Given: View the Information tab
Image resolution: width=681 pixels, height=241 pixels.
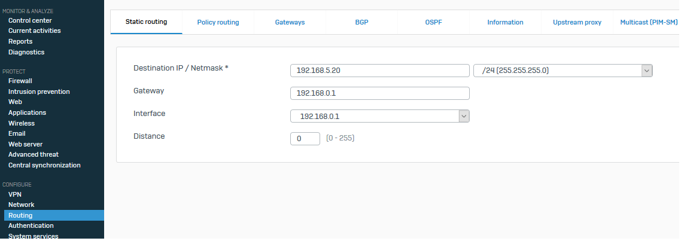Looking at the screenshot, I should (x=505, y=22).
